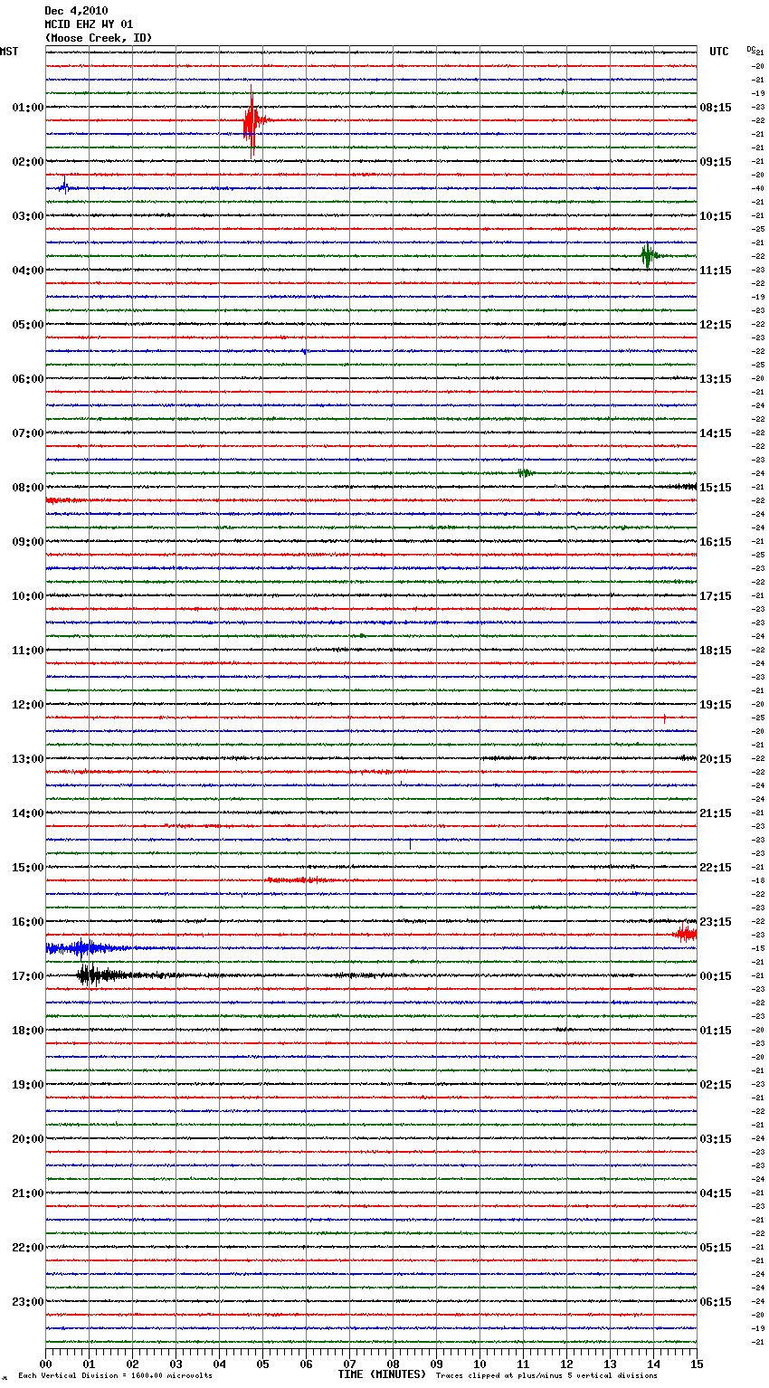The width and height of the screenshot is (769, 1388).
Task: Click the '17:00' MST hour label
Action: pos(27,976)
